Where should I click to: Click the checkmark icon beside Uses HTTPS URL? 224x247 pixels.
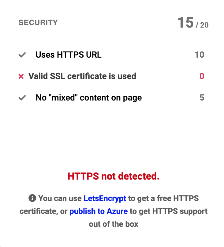pyautogui.click(x=21, y=55)
